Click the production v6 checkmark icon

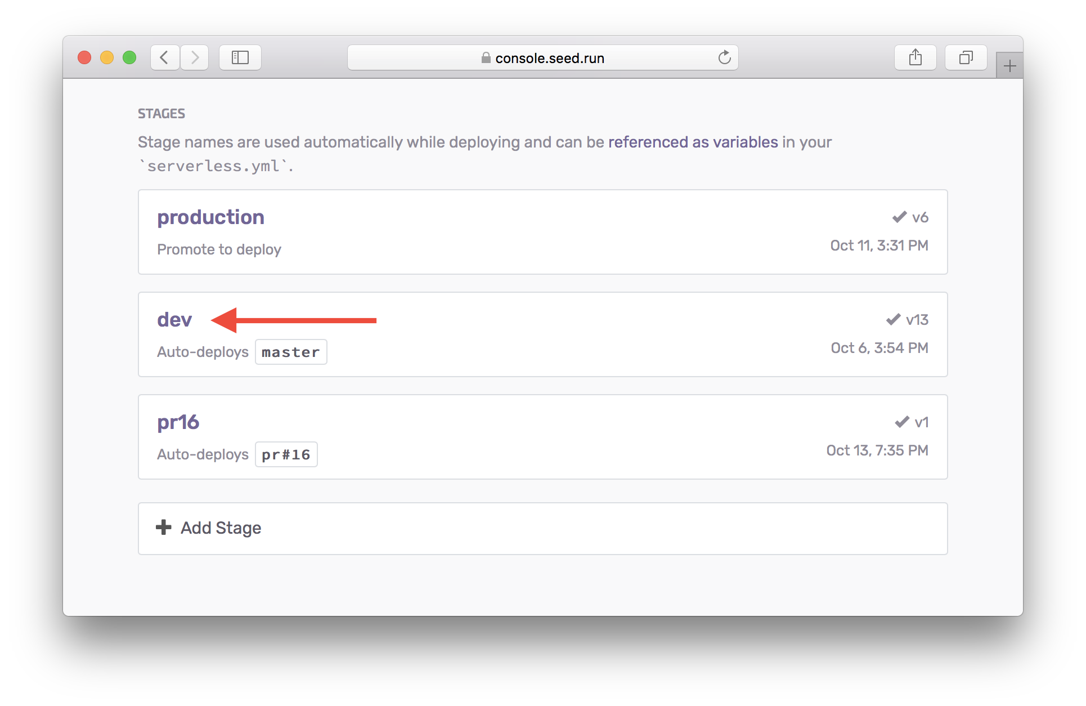(x=899, y=217)
